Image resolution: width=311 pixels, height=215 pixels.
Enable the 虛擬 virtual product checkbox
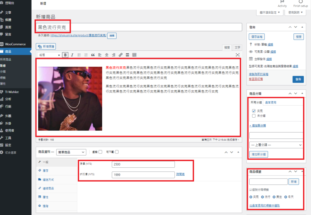click(100, 152)
